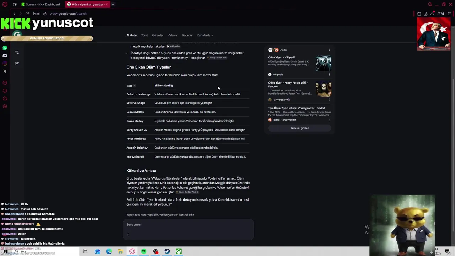The image size is (455, 256).
Task: Click the plus attach button in prompt box
Action: 128,234
